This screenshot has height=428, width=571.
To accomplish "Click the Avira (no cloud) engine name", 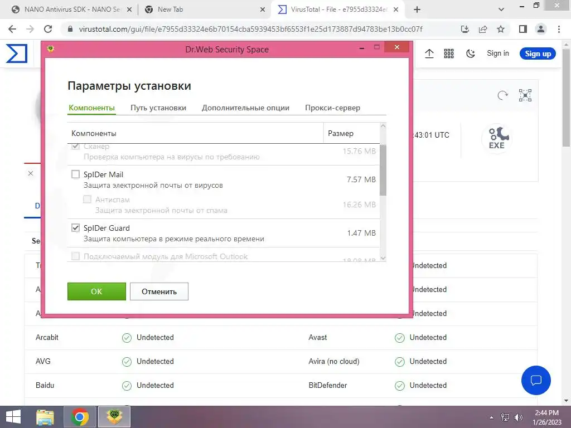I will pyautogui.click(x=334, y=361).
